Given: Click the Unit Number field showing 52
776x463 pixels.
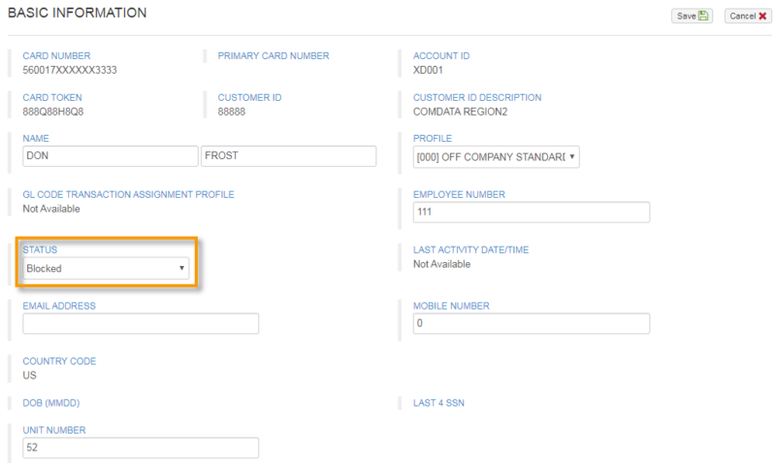Looking at the screenshot, I should (x=141, y=447).
